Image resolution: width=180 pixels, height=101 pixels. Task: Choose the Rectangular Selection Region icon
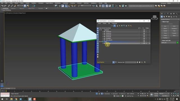[x=31, y=6]
